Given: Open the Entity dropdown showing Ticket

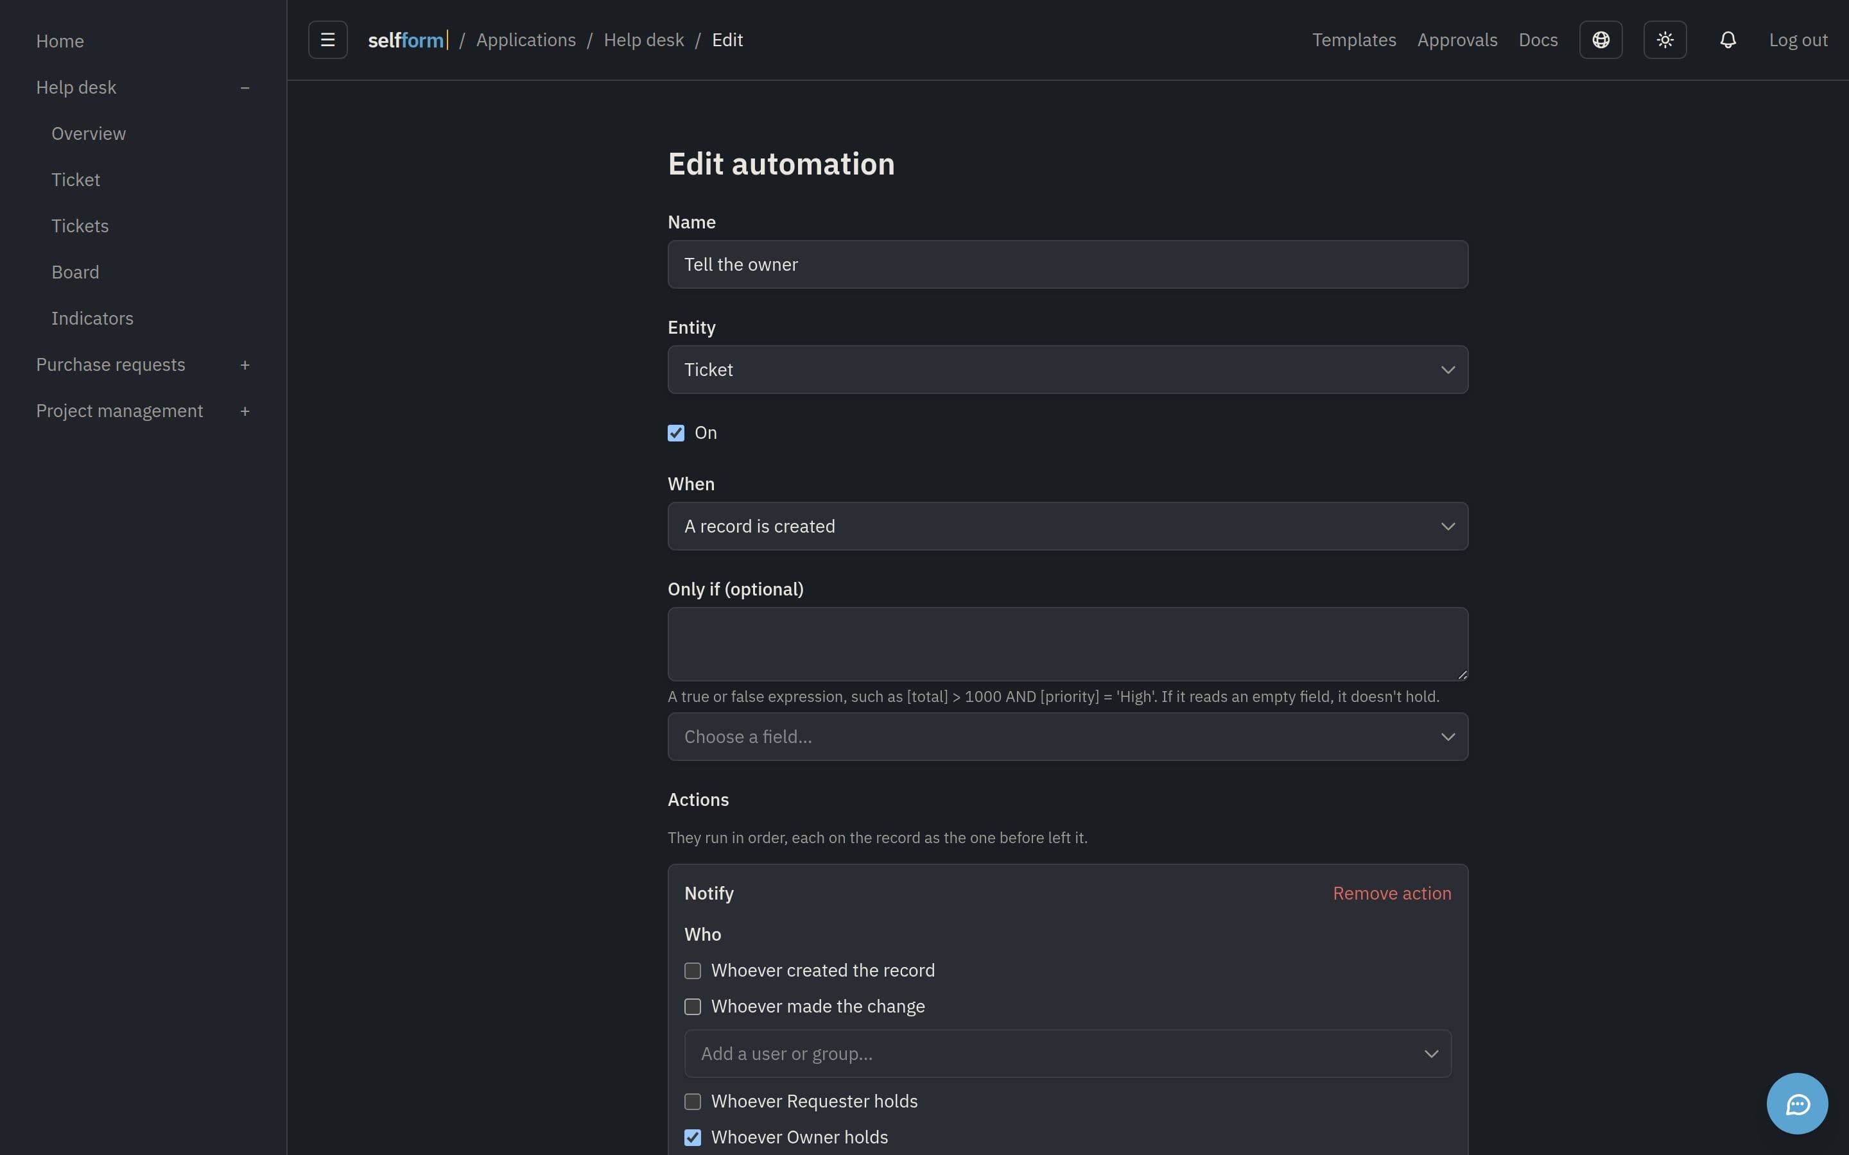Looking at the screenshot, I should pyautogui.click(x=1068, y=370).
